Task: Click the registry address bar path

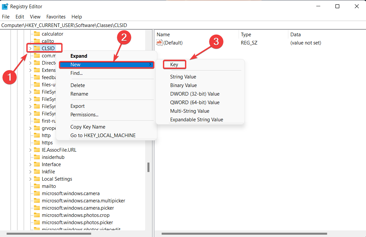Action: (x=64, y=25)
